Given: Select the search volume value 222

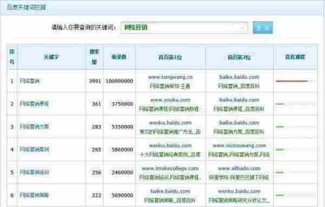Looking at the screenshot, I should 96,195.
